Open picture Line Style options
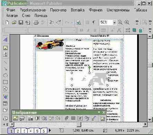The width and height of the screenshot is (153, 135). pos(73,118)
